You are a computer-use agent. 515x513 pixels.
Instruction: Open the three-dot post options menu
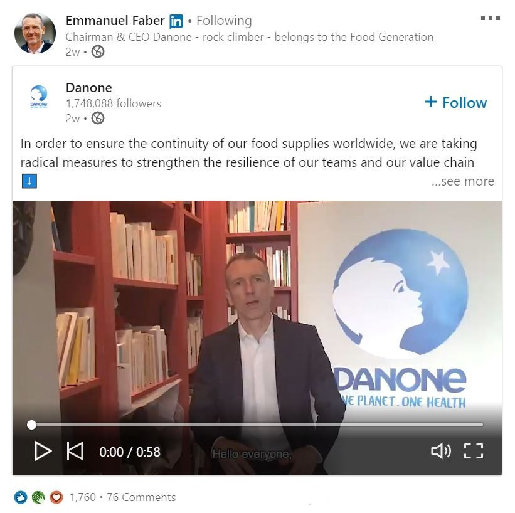coord(491,18)
